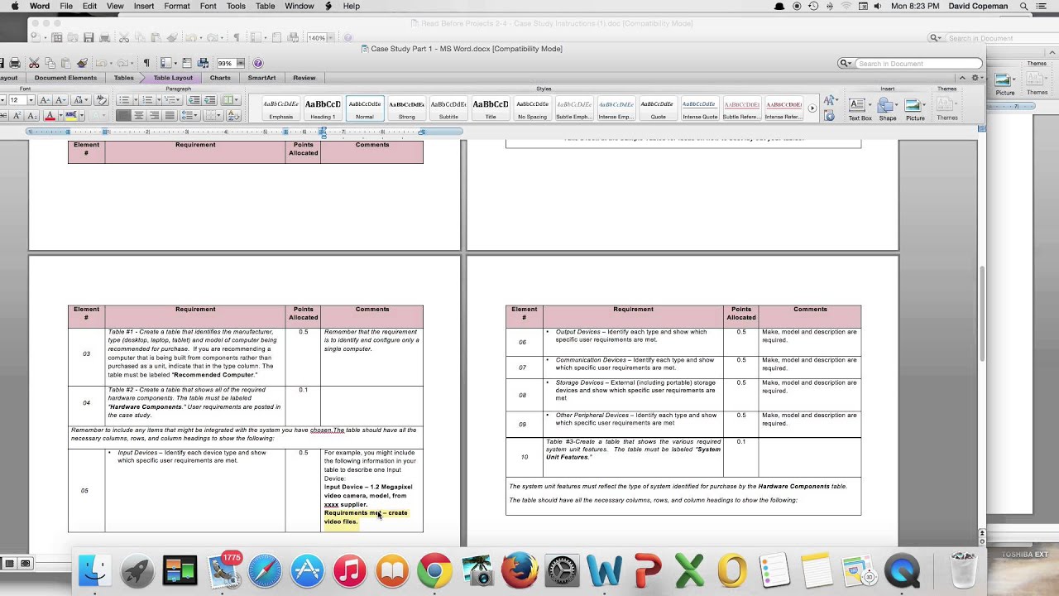Switch to the SmartArt ribbon tab
The height and width of the screenshot is (596, 1059).
coord(261,78)
